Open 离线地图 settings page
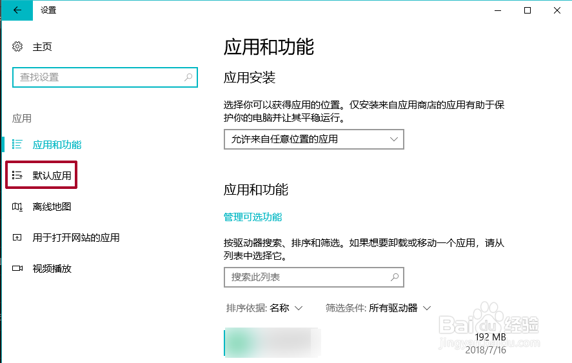Viewport: 572px width, 363px height. [52, 207]
